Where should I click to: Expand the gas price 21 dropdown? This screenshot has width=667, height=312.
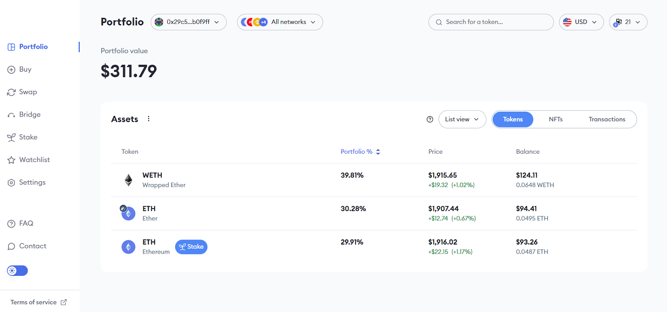pos(628,22)
